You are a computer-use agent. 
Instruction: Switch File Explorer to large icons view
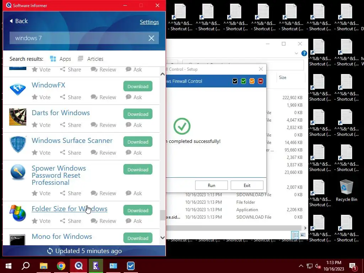[x=303, y=235]
